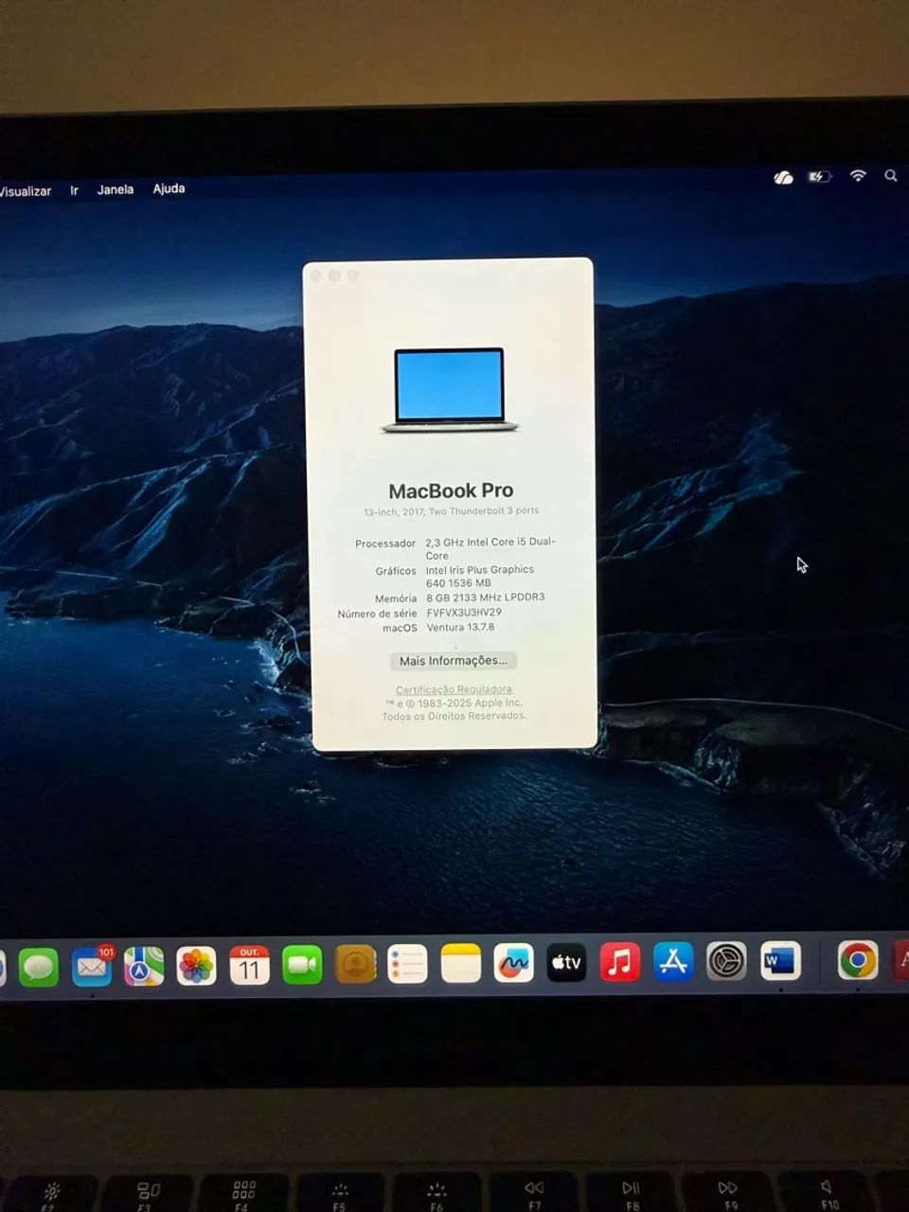Open Freeform app in the Dock

(514, 964)
